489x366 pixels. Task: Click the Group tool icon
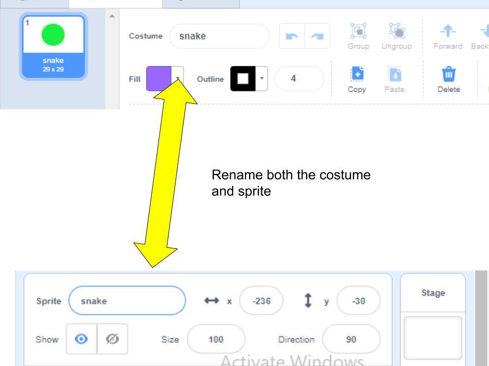coord(358,31)
